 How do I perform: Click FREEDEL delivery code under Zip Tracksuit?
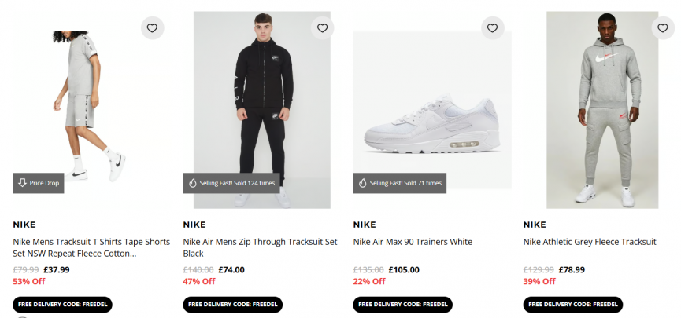[x=232, y=305]
